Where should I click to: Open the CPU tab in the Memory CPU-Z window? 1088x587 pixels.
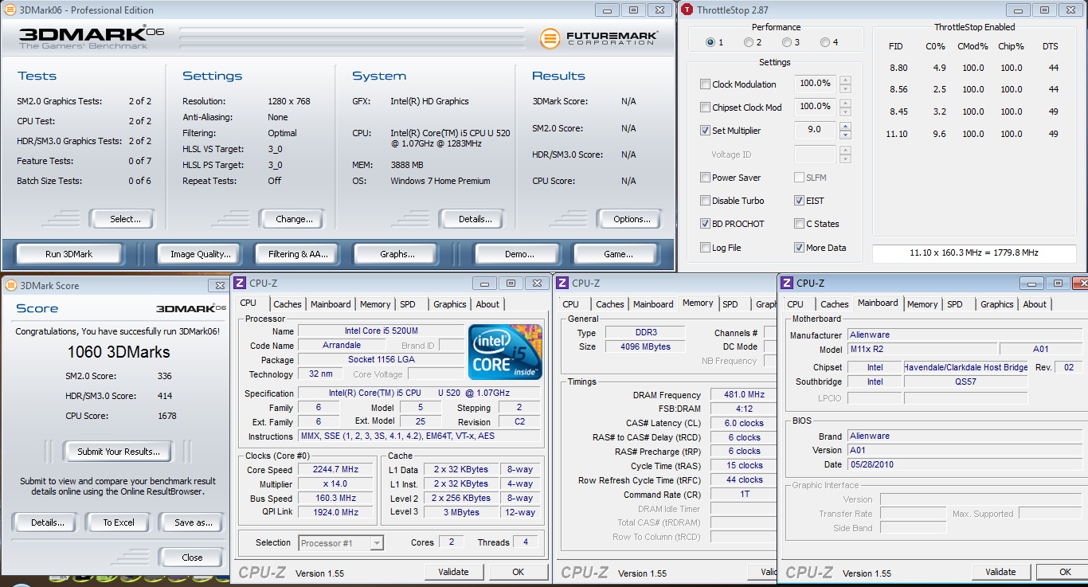571,304
